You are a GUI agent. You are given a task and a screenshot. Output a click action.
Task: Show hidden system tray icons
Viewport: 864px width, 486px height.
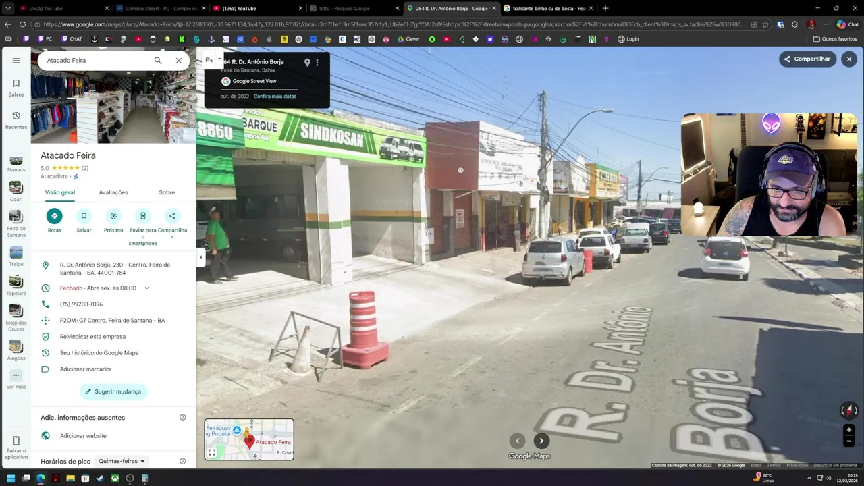tap(809, 478)
